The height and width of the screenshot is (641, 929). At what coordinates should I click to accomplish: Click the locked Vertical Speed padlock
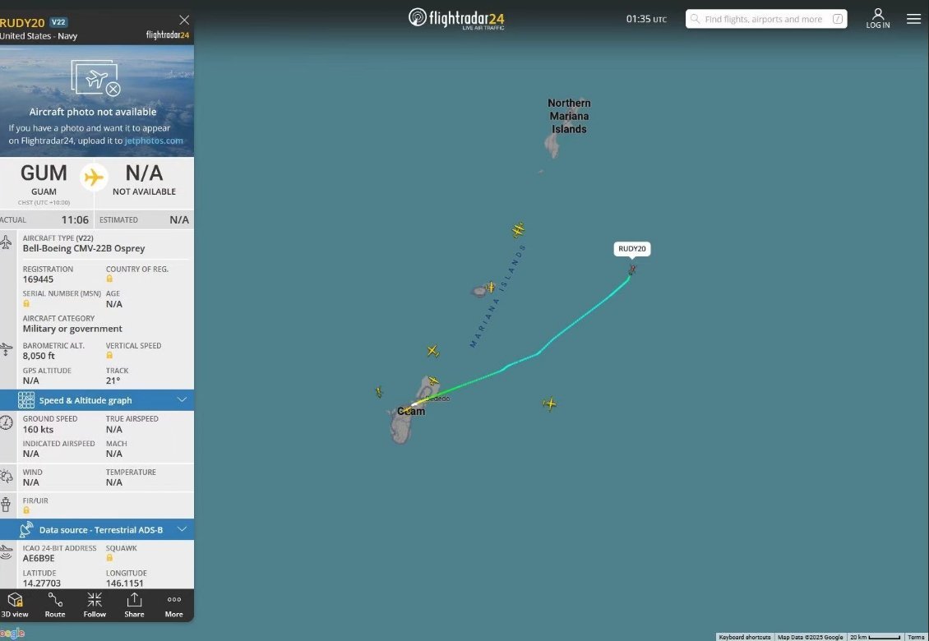[x=109, y=356]
